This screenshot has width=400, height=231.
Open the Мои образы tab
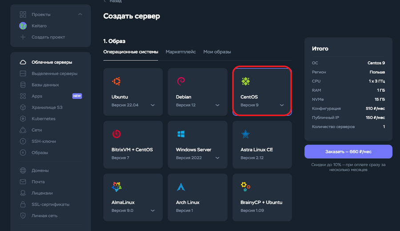click(217, 52)
